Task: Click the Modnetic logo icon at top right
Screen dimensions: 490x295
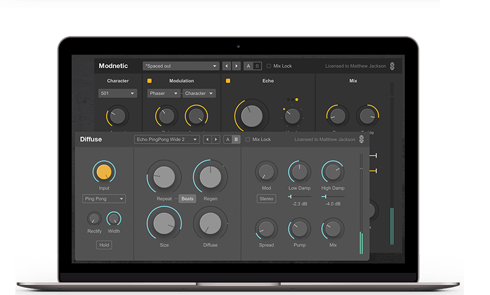Action: pos(393,66)
